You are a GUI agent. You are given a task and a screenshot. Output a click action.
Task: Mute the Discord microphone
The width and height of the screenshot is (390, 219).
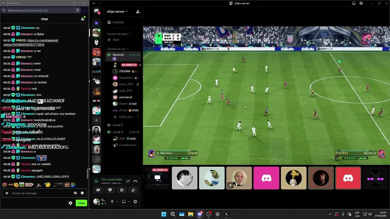112,202
